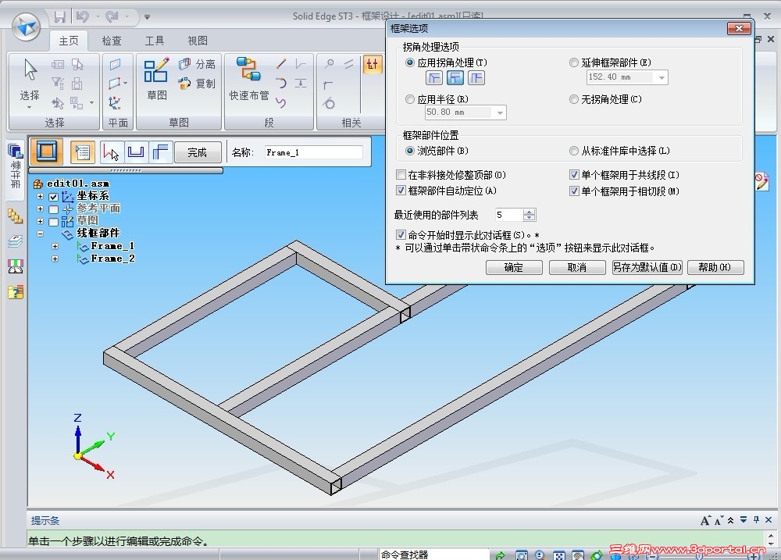Image resolution: width=781 pixels, height=560 pixels.
Task: Click the corner treatment step icon on command bar
Action: [160, 152]
